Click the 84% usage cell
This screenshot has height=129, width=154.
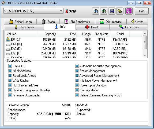(88, 49)
